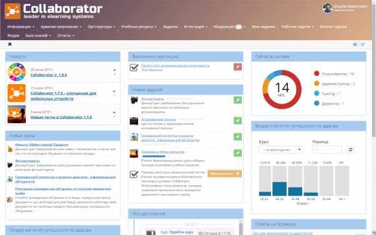Go to the Форум menu item
The image size is (376, 235).
(13, 36)
